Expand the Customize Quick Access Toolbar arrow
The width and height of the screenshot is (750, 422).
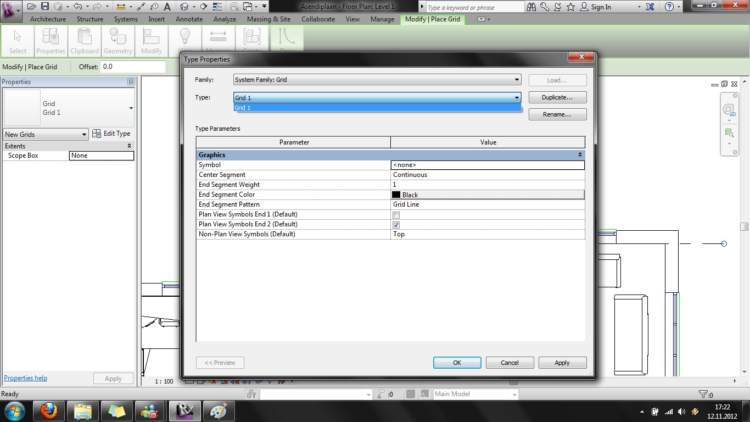(x=265, y=7)
